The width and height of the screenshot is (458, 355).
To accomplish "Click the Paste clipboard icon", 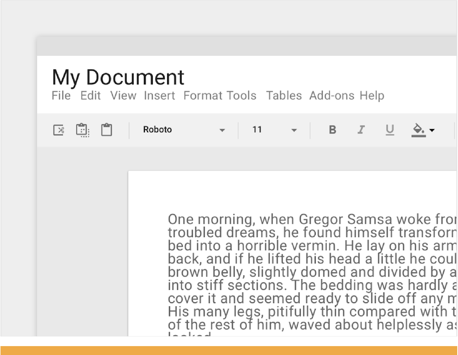I will [106, 130].
